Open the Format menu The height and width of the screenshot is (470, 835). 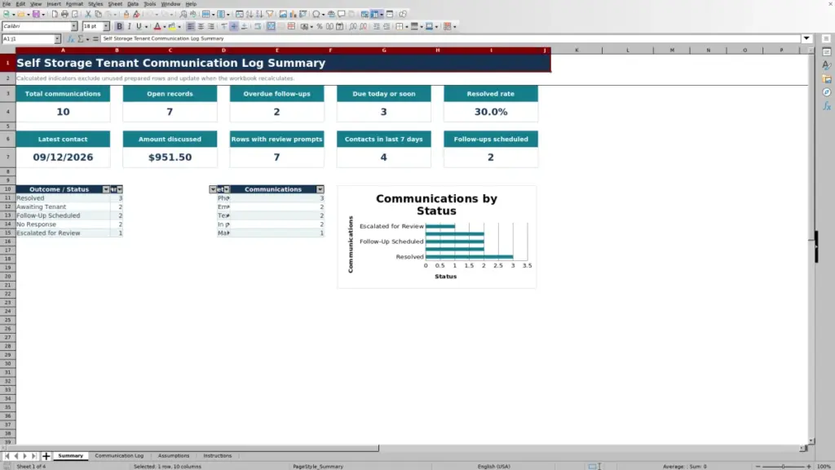pyautogui.click(x=74, y=4)
